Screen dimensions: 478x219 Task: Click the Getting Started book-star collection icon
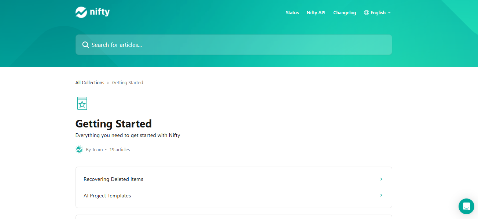tap(82, 103)
